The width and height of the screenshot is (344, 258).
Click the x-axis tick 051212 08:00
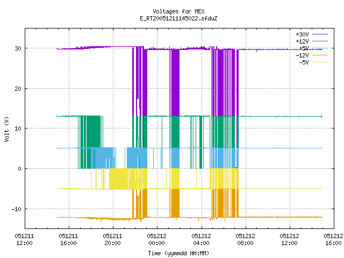(x=245, y=240)
